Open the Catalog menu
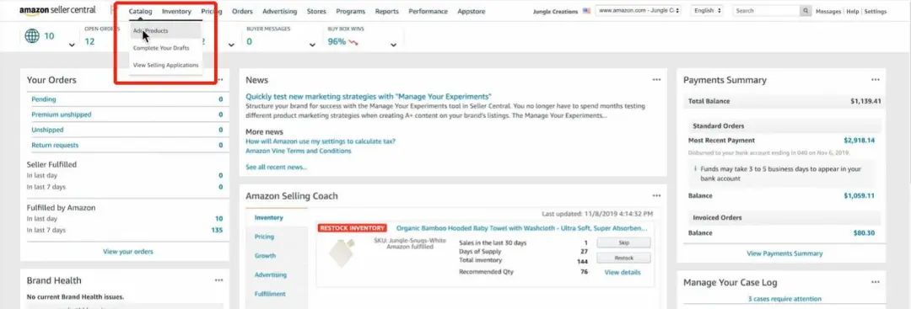911x309 pixels. (140, 12)
